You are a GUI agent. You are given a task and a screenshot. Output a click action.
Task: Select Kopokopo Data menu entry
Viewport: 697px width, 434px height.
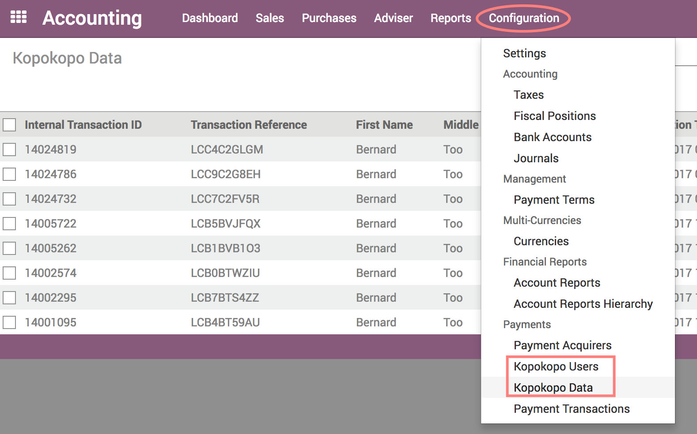coord(553,388)
